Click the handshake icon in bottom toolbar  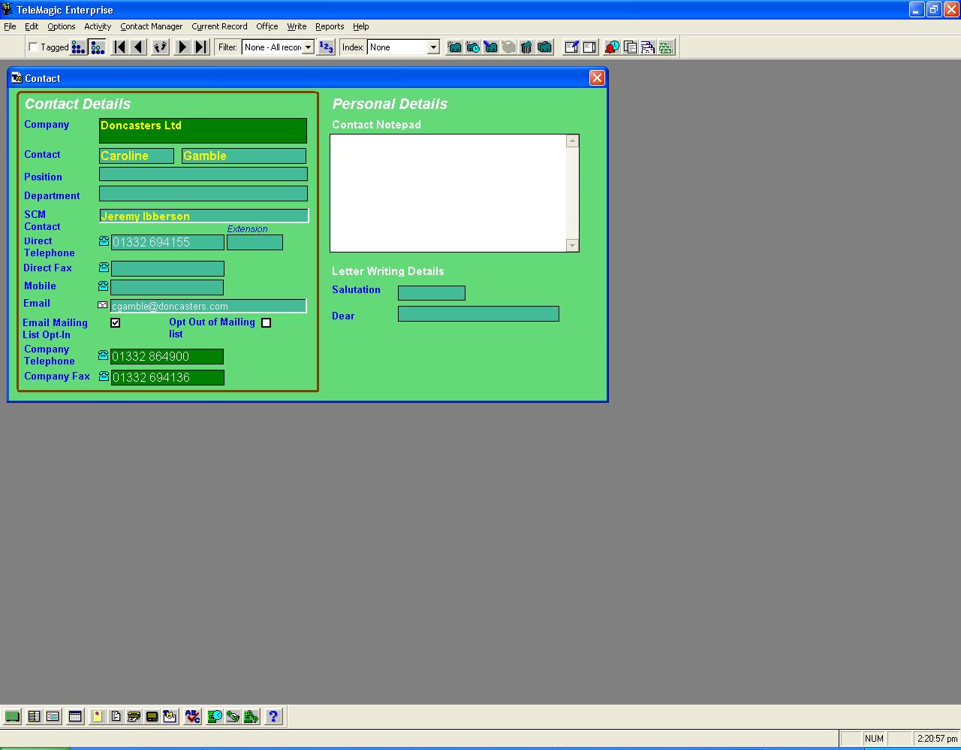tap(233, 717)
